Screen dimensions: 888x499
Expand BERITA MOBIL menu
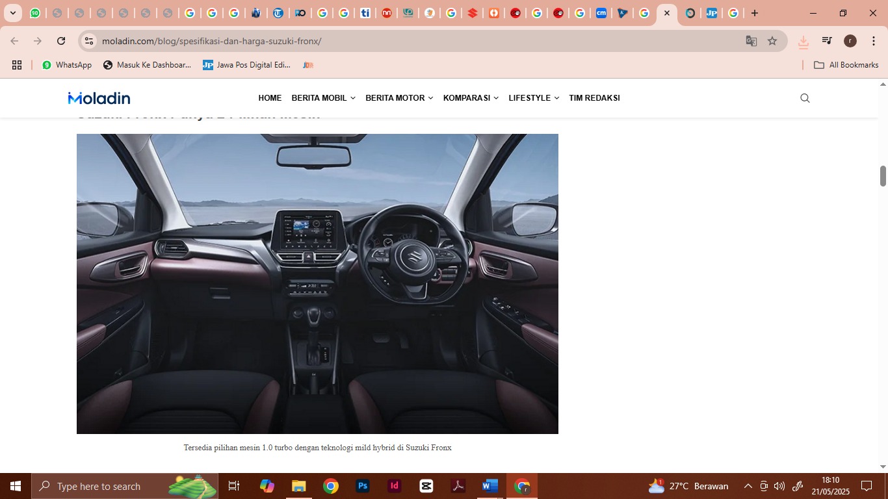click(x=323, y=98)
